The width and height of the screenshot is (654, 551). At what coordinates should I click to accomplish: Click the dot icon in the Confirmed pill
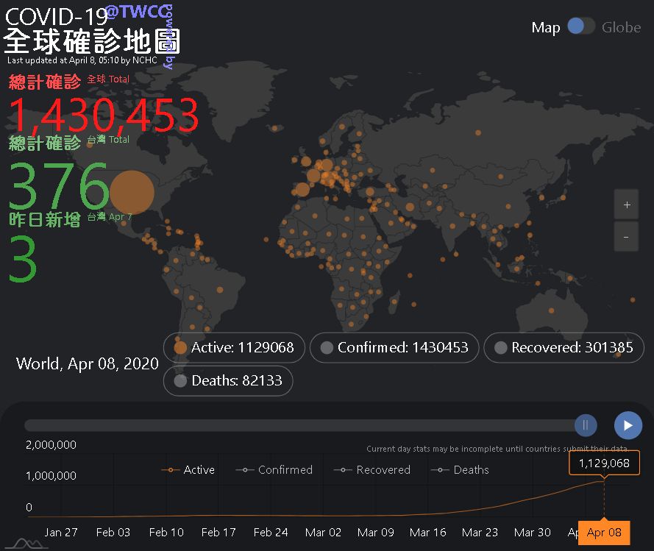pos(326,347)
